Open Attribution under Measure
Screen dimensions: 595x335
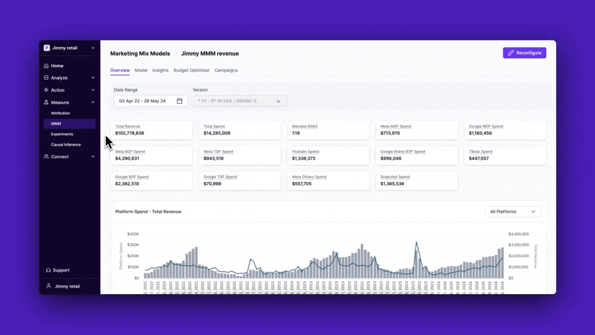tap(60, 113)
